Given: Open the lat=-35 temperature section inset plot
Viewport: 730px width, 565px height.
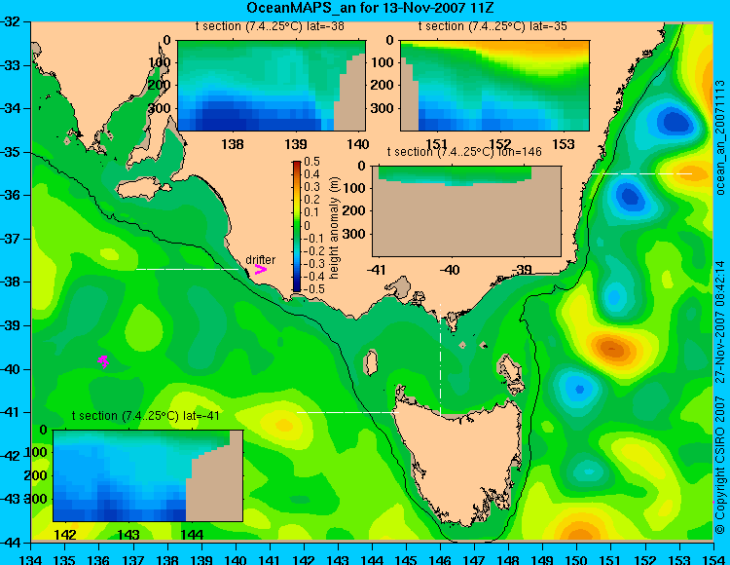Looking at the screenshot, I should (494, 86).
